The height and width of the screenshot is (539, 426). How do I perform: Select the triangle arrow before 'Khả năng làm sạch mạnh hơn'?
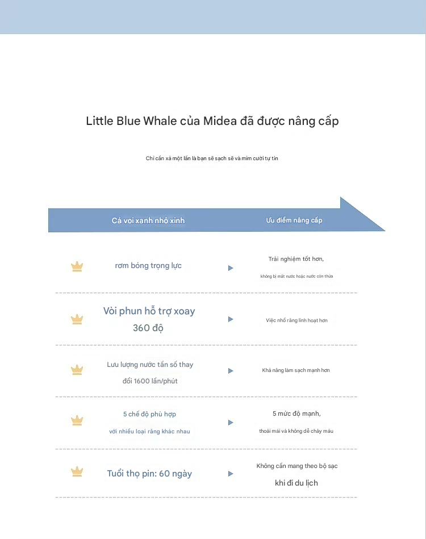(231, 371)
